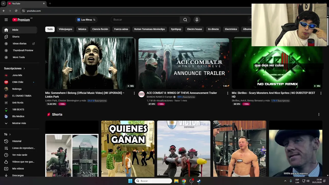Viewport: 329px width, 185px height.
Task: Open the hamburger guide menu
Action: point(6,20)
